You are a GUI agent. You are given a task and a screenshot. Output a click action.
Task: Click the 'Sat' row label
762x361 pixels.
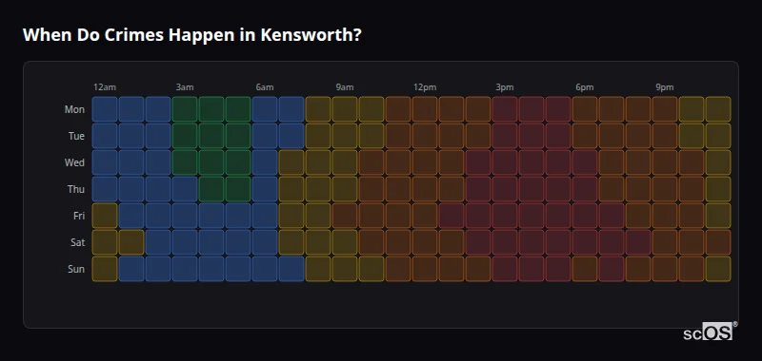tap(77, 243)
